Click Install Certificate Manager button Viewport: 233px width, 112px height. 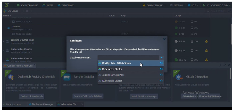click(144, 96)
